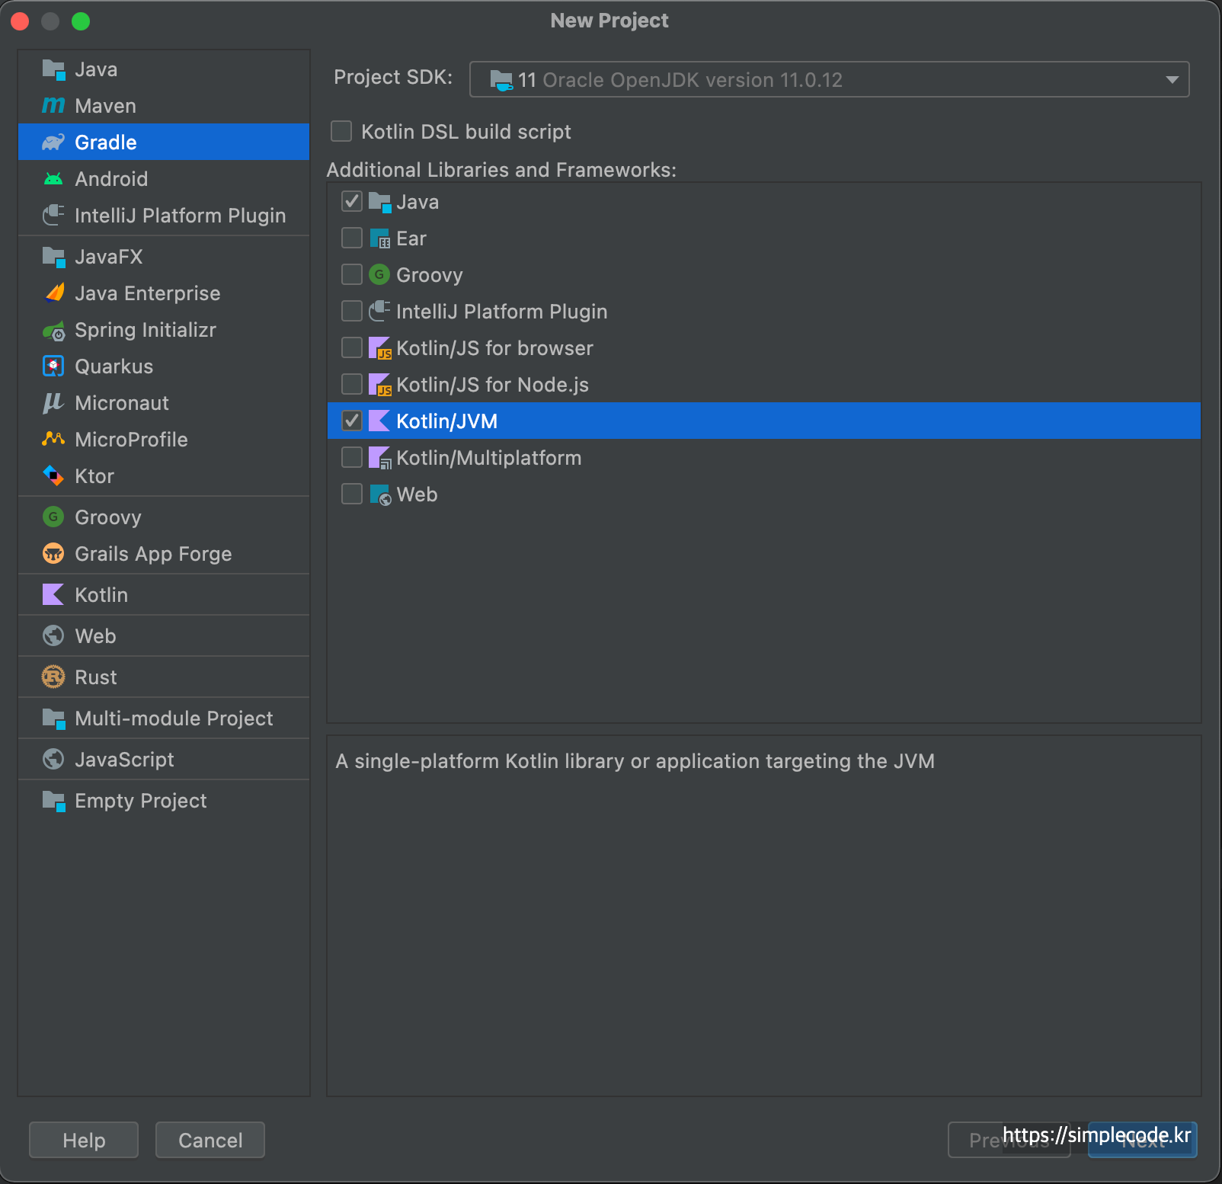The height and width of the screenshot is (1184, 1222).
Task: Click the Next button
Action: coord(1143,1141)
